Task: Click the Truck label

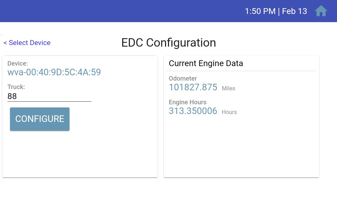Action: click(16, 87)
